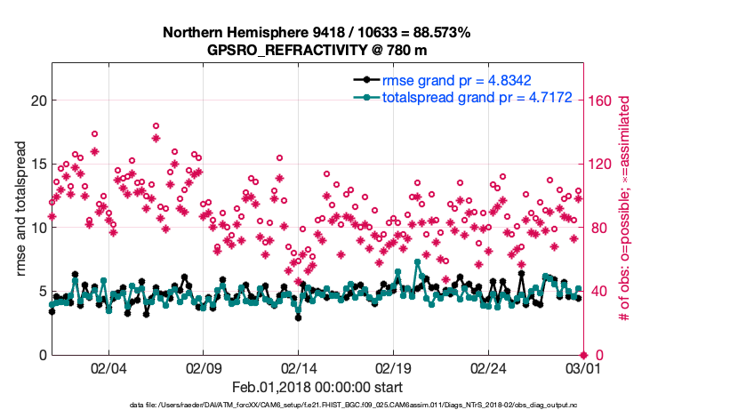Click the GPSRO_REFRACTIVITY @ 780 m subtitle

(x=317, y=50)
